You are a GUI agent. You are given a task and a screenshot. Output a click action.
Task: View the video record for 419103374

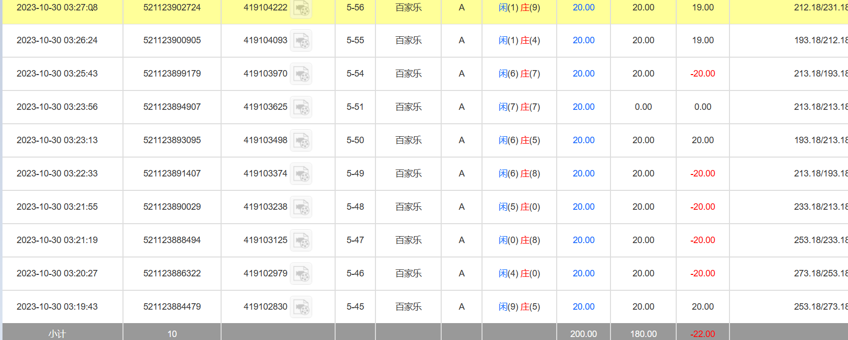(301, 174)
